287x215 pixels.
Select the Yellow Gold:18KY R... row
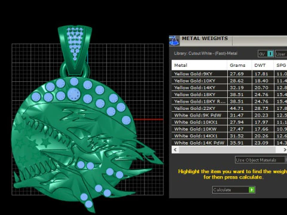(x=229, y=102)
